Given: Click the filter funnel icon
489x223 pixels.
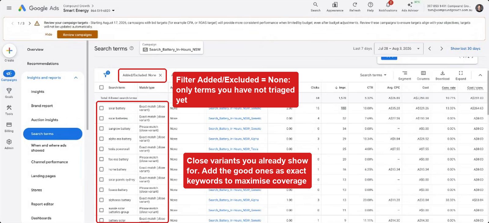Looking at the screenshot, I should click(106, 75).
